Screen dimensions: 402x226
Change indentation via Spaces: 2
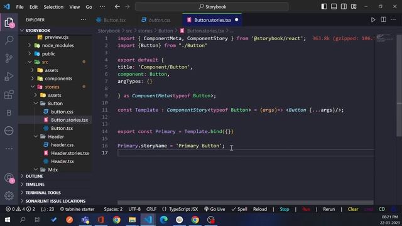(113, 209)
